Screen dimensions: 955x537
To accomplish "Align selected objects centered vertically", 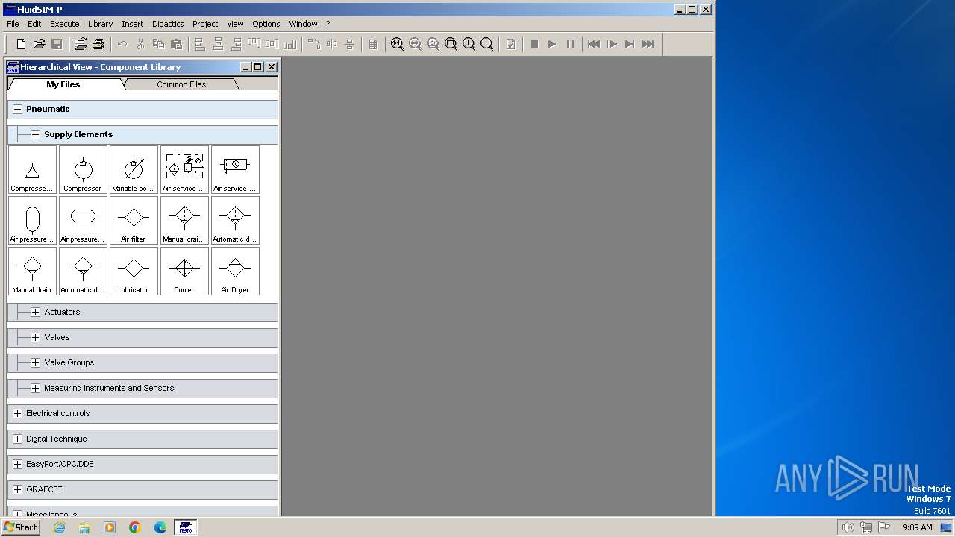I will click(272, 44).
